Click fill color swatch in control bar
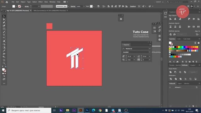 (x=14, y=6)
